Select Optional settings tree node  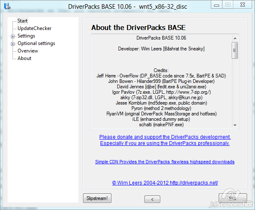pos(36,43)
